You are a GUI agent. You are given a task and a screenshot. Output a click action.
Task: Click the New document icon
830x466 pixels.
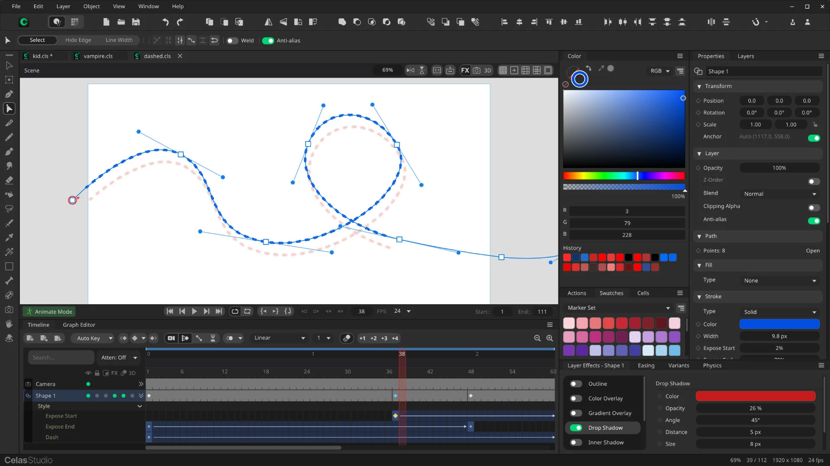coord(106,22)
